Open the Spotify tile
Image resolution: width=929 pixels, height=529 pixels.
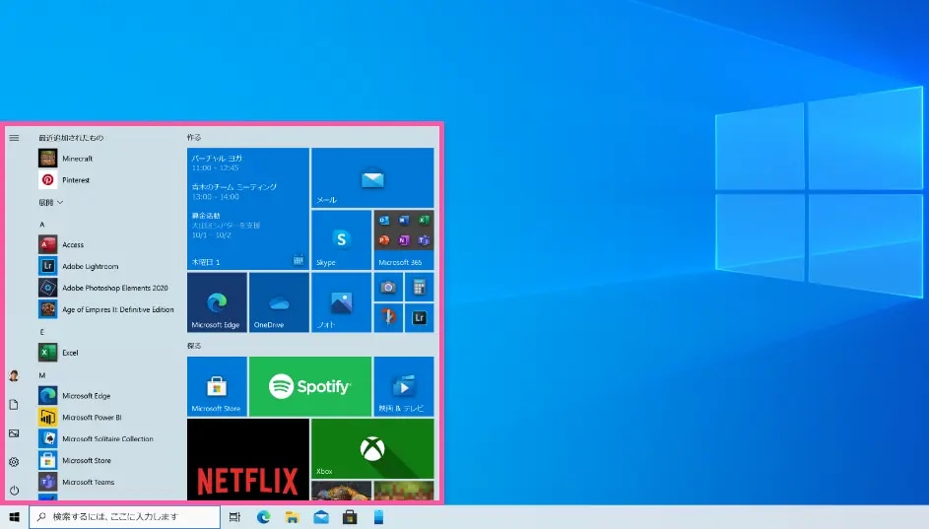(x=309, y=386)
